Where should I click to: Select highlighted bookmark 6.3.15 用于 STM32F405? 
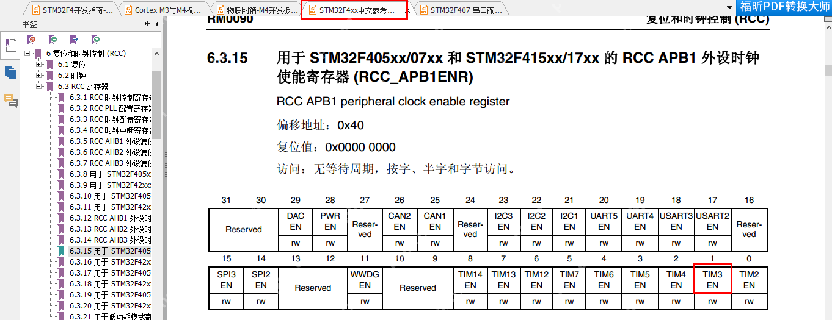(x=111, y=251)
